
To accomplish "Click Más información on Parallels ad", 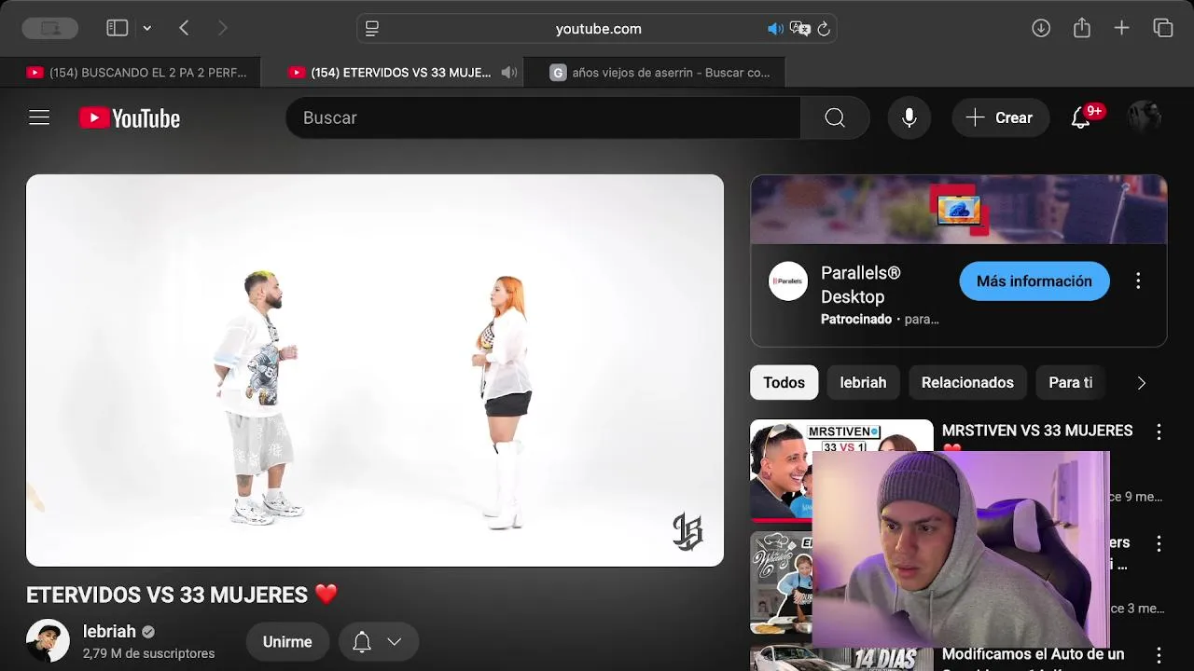I will 1034,281.
